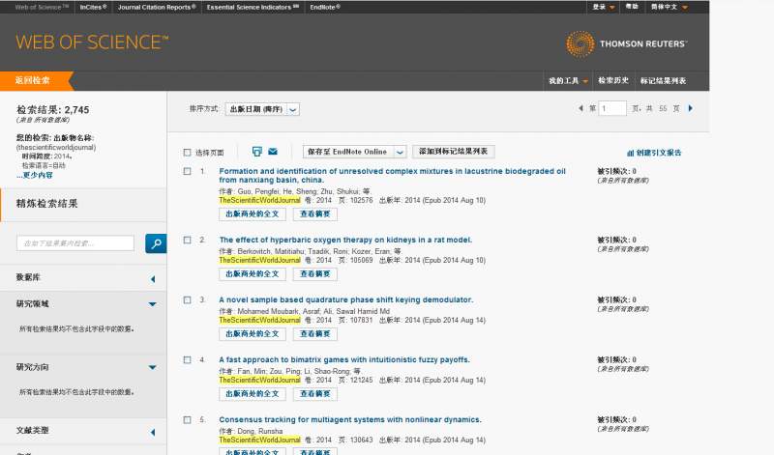Screen dimensions: 774x455
Task: Expand the 文献类型 filter section
Action: tap(153, 433)
